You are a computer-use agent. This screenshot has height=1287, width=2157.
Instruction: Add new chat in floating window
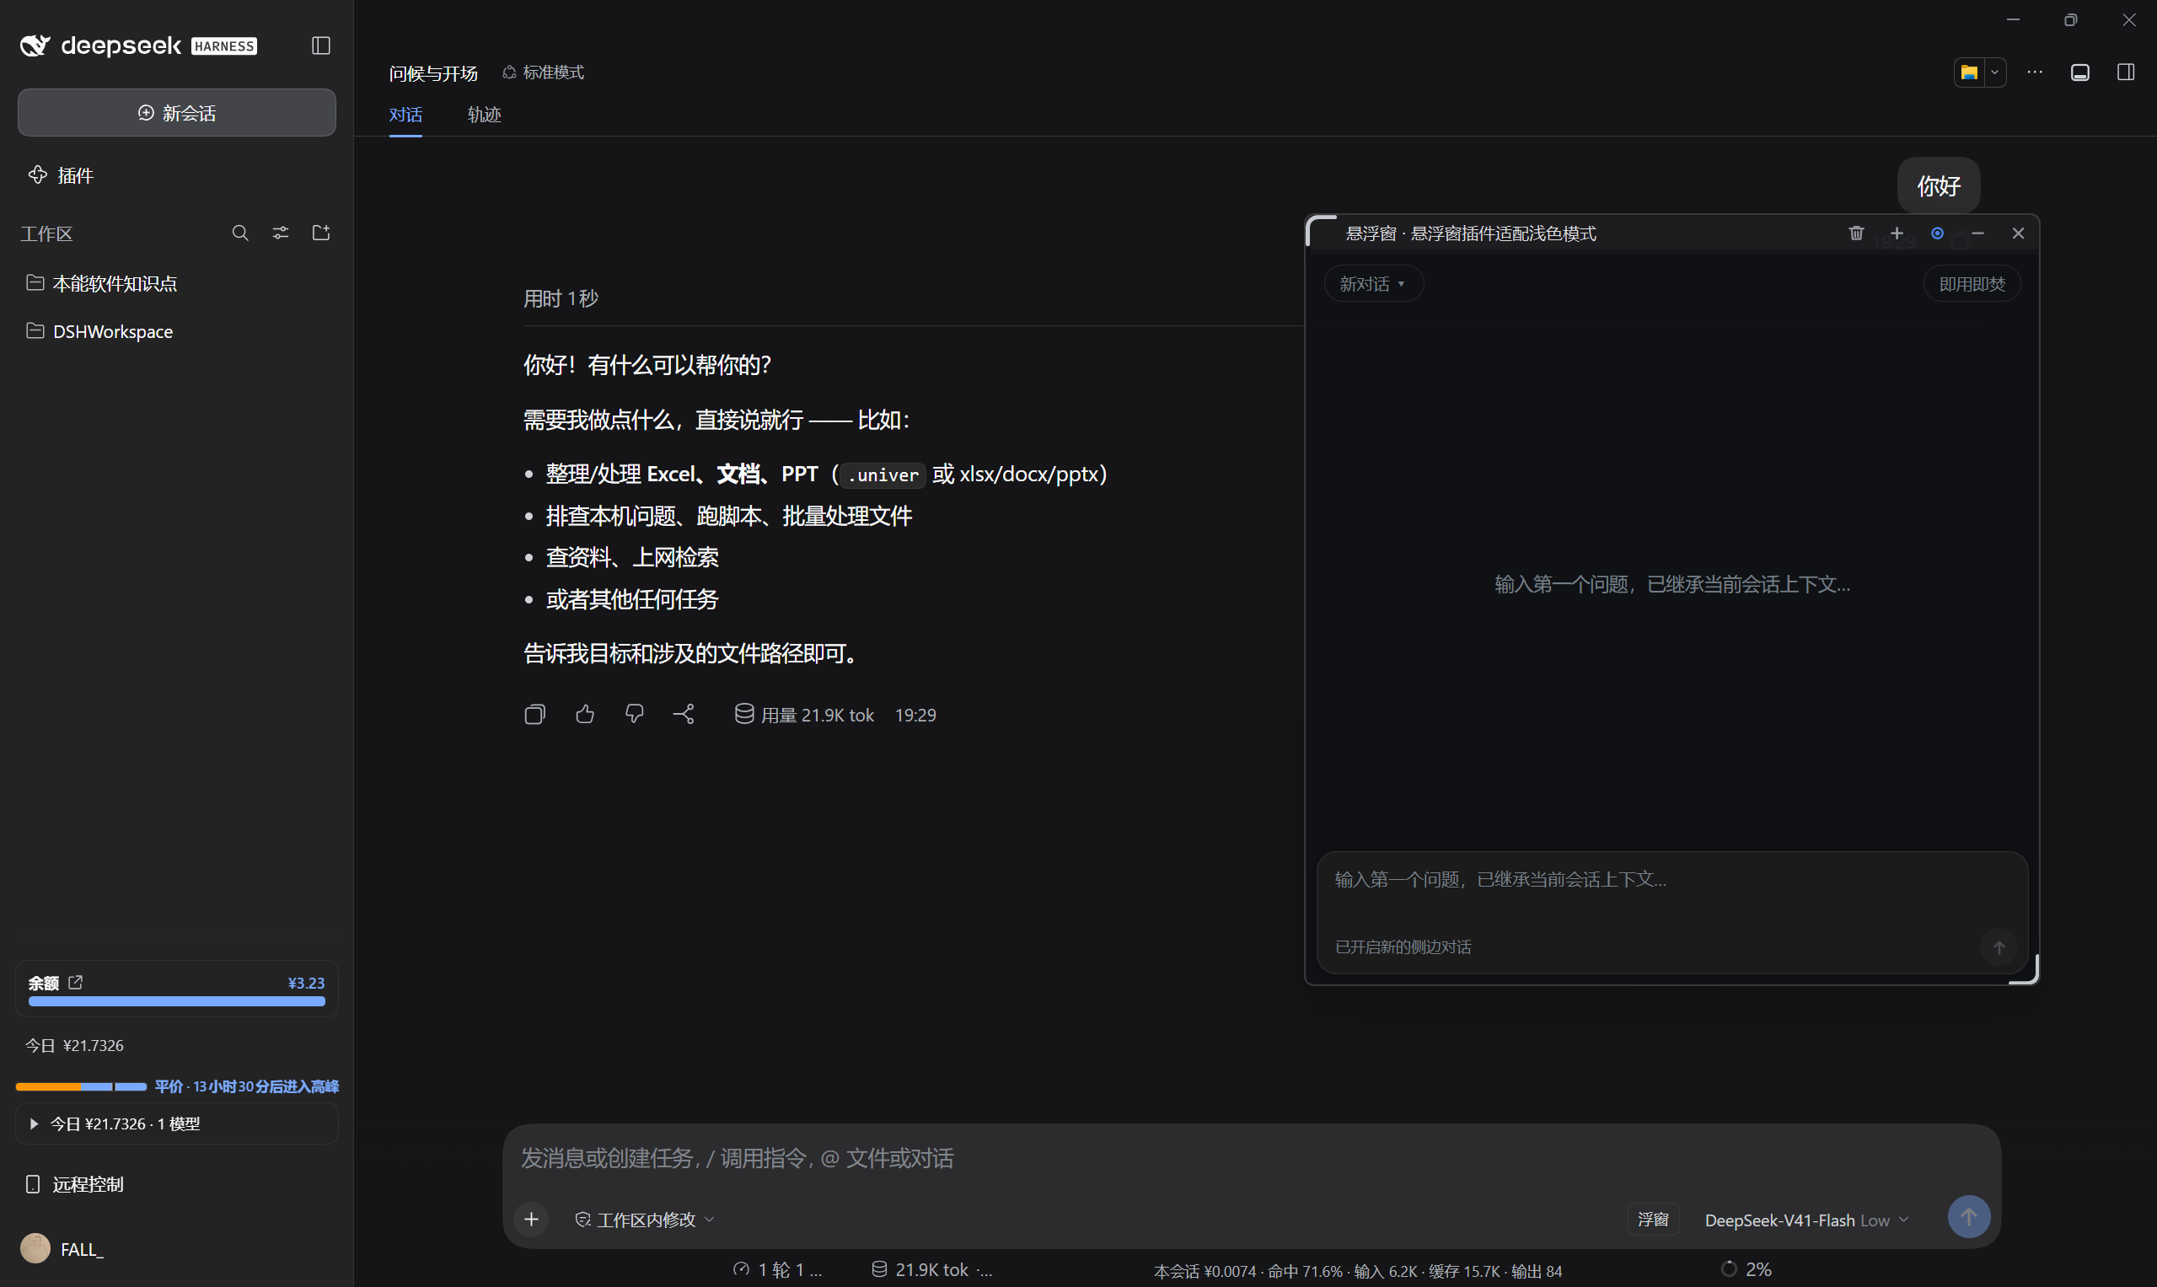pyautogui.click(x=1896, y=233)
